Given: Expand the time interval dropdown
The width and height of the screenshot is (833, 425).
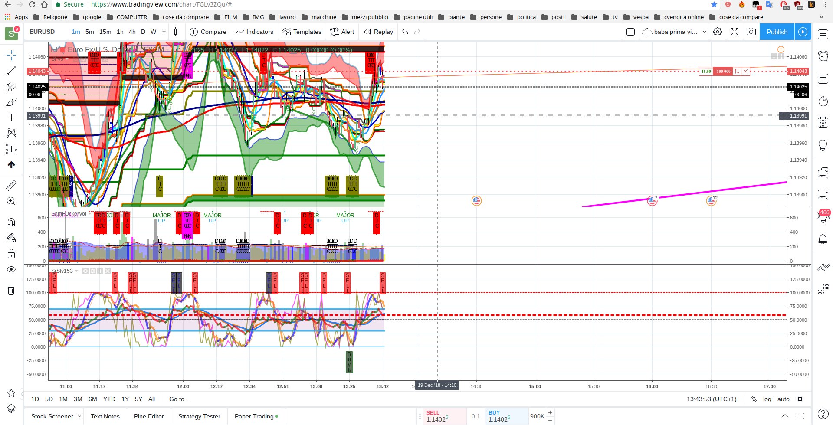Looking at the screenshot, I should (164, 32).
